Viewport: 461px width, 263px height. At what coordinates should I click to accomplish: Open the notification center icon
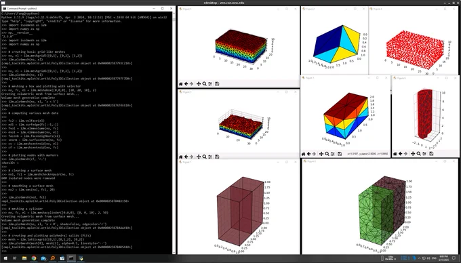tap(454, 258)
